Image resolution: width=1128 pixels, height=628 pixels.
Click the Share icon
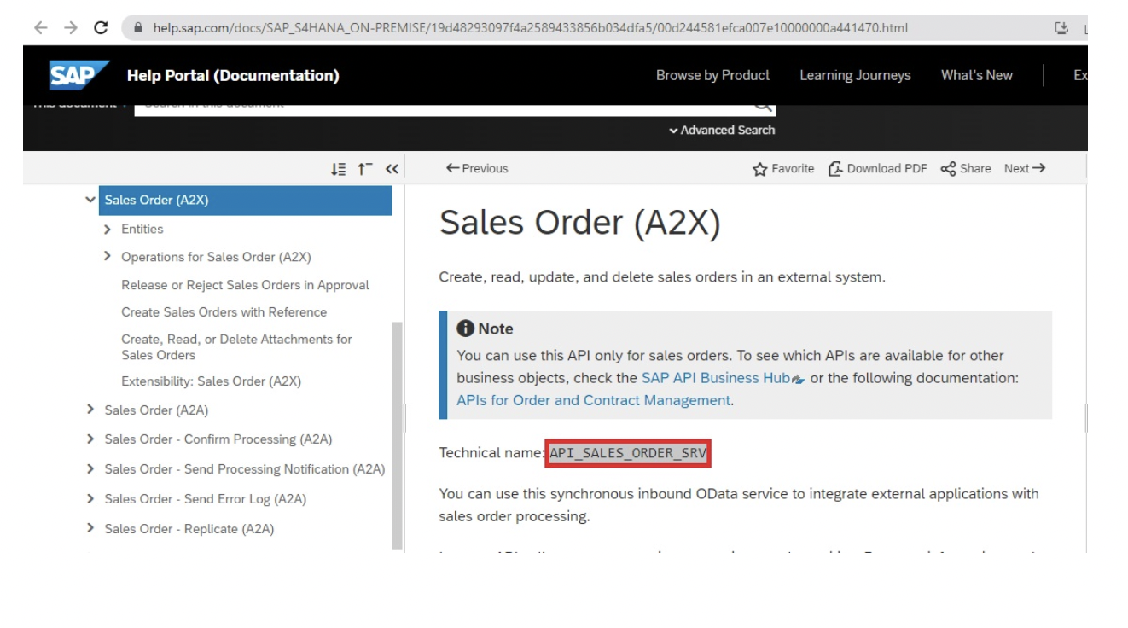(x=947, y=169)
